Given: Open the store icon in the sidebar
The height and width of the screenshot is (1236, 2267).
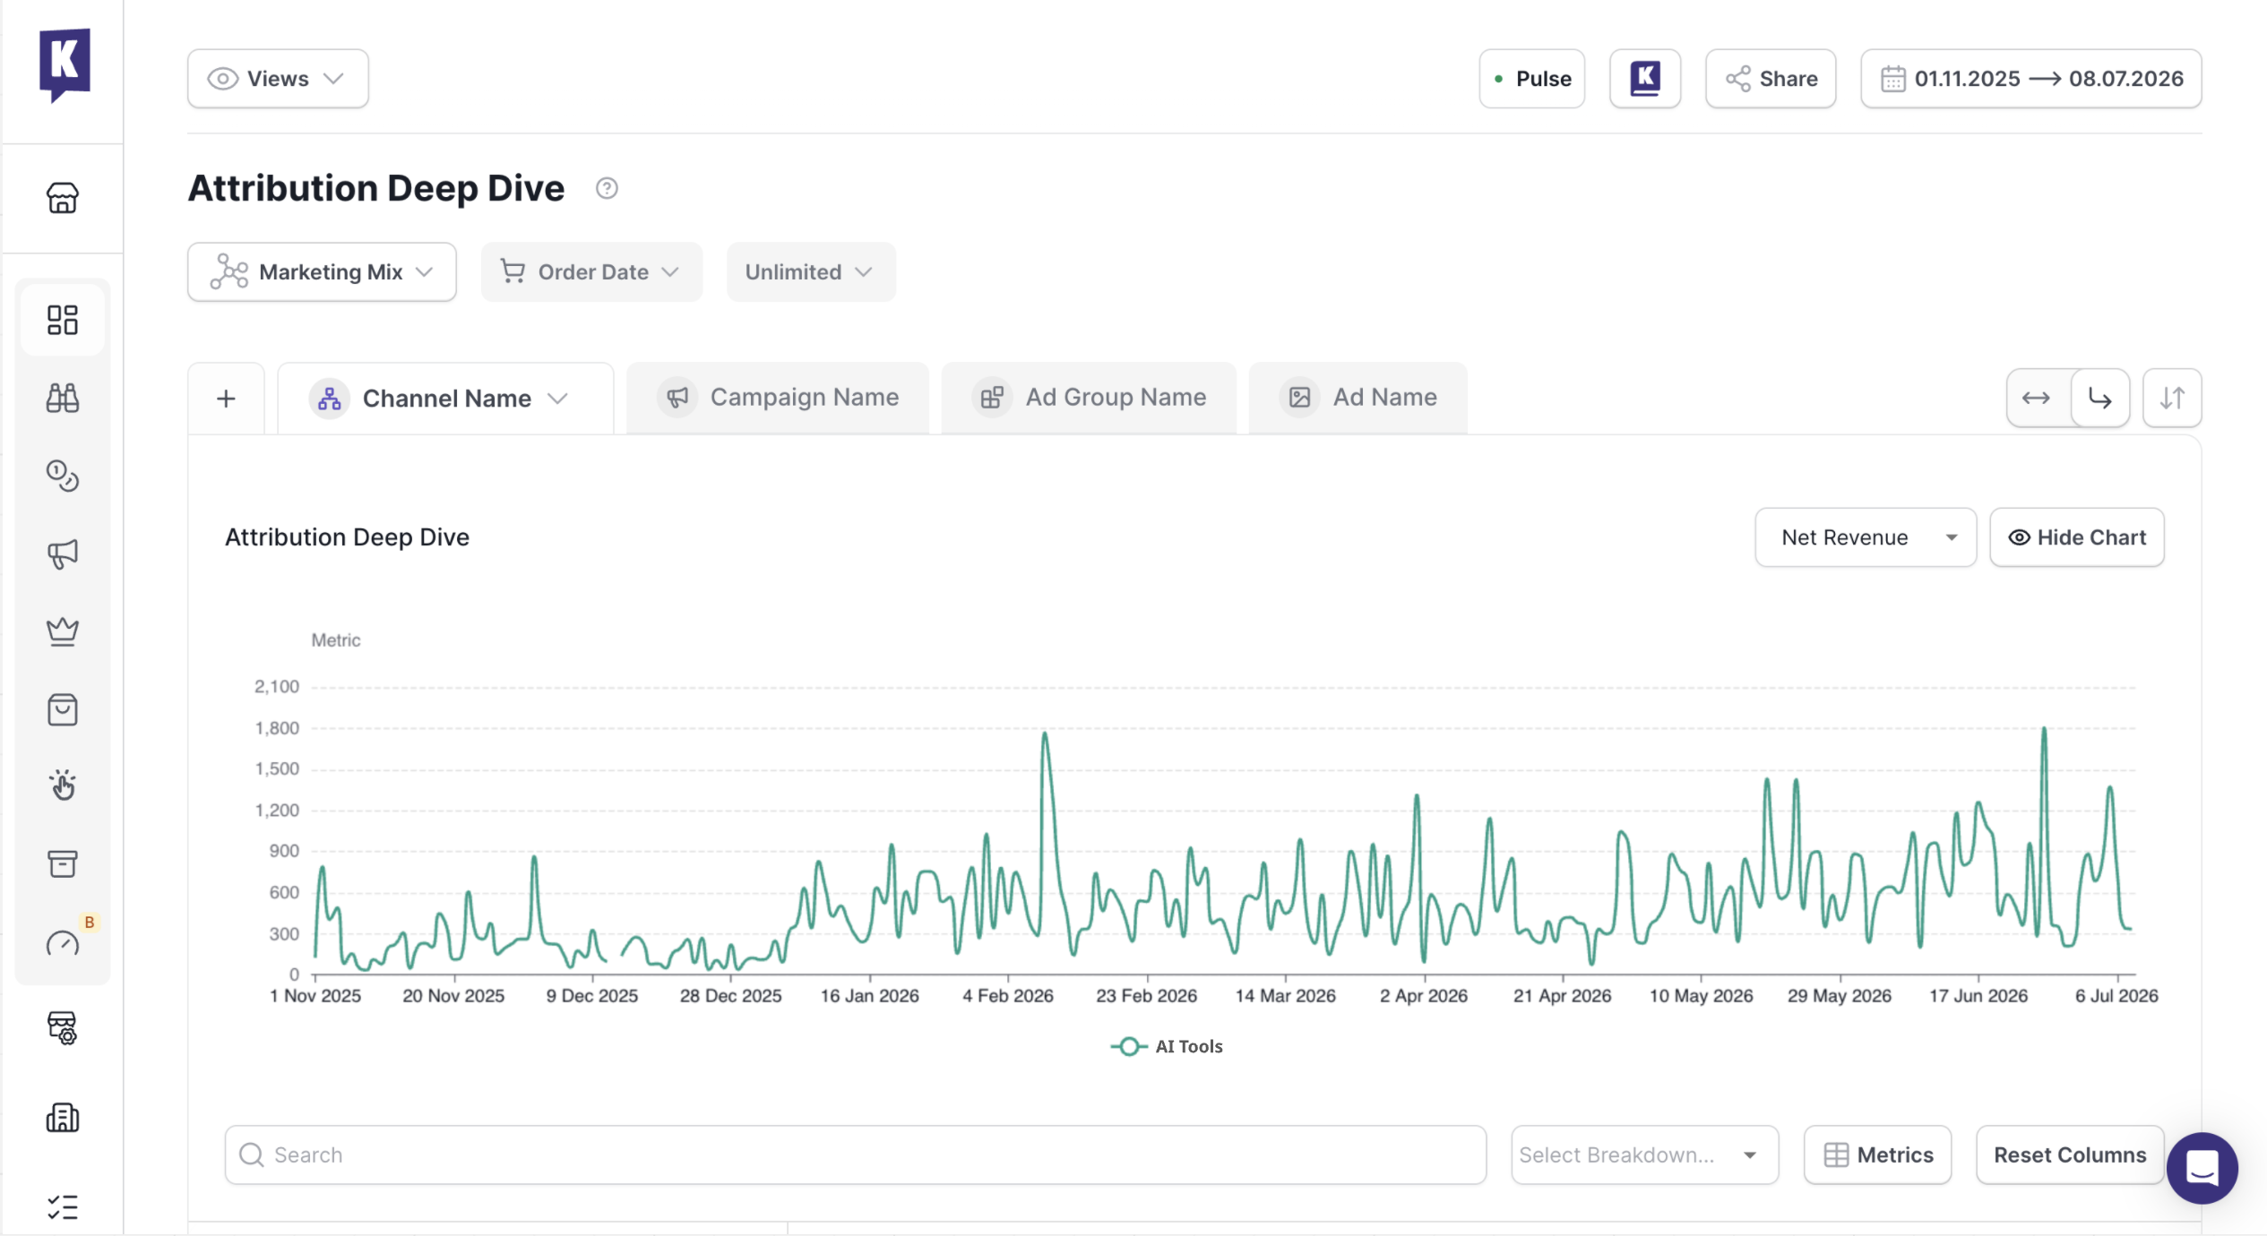Looking at the screenshot, I should pos(63,198).
